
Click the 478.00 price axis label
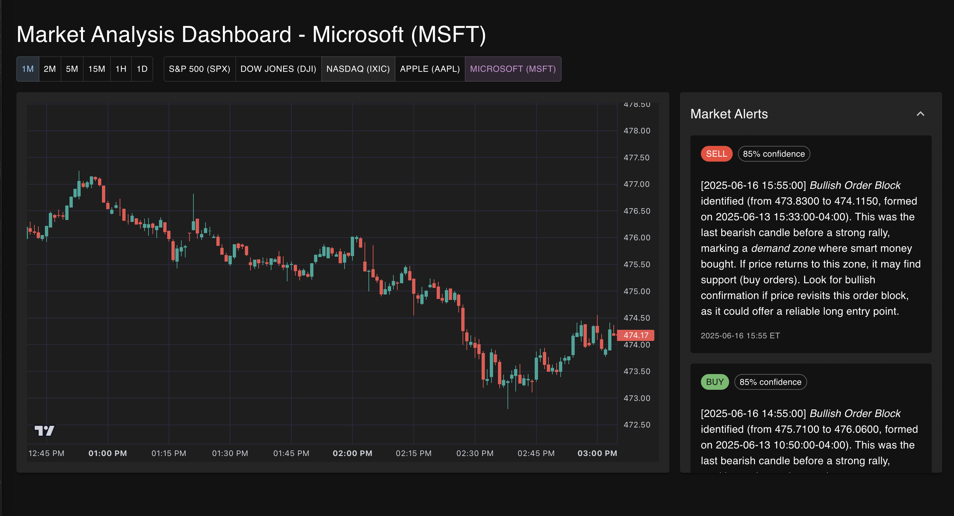click(x=637, y=130)
